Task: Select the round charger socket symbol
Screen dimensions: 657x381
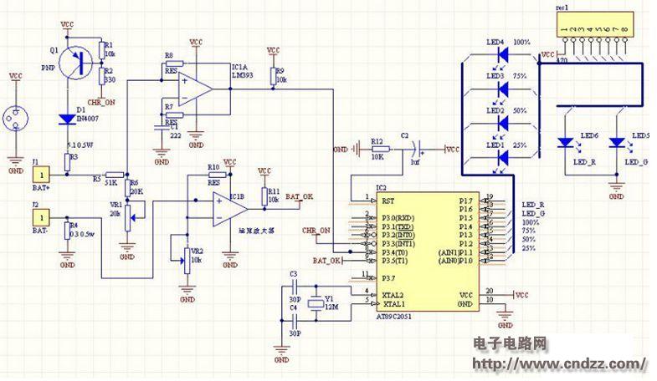Action: point(16,119)
